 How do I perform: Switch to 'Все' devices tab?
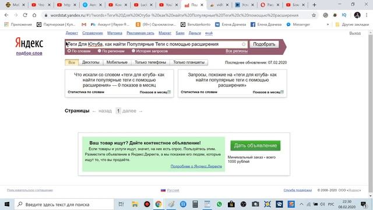coord(72,62)
